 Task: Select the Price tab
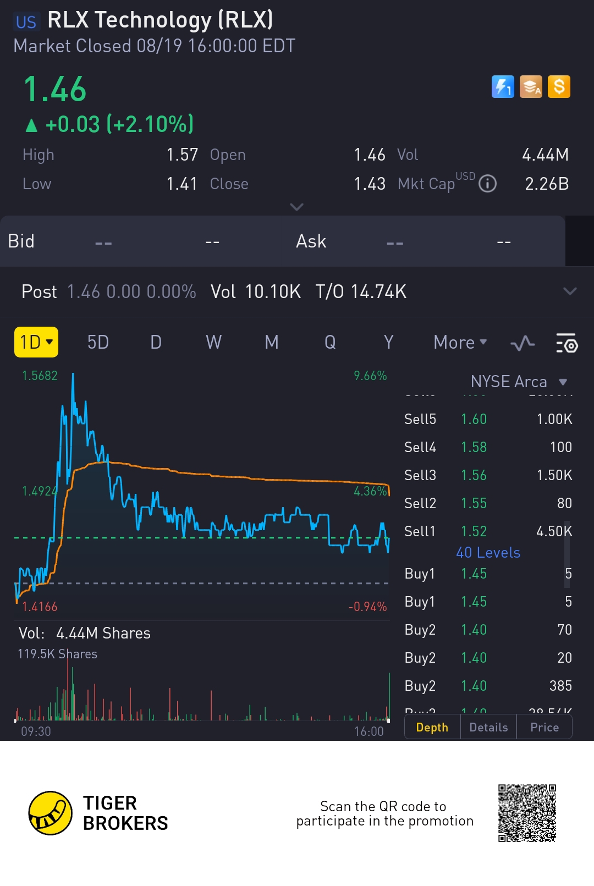pyautogui.click(x=544, y=727)
